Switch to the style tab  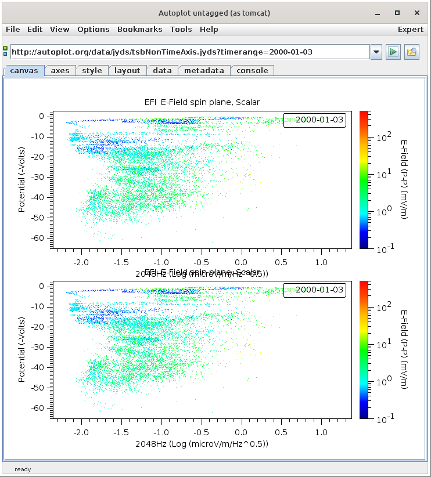point(92,70)
